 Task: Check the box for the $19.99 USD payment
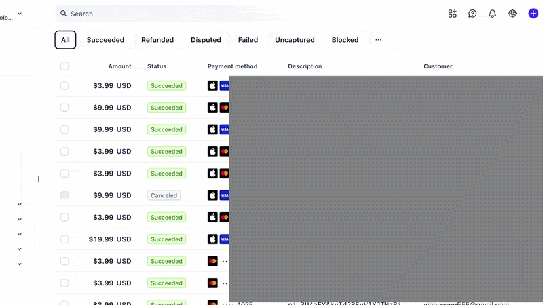64,239
